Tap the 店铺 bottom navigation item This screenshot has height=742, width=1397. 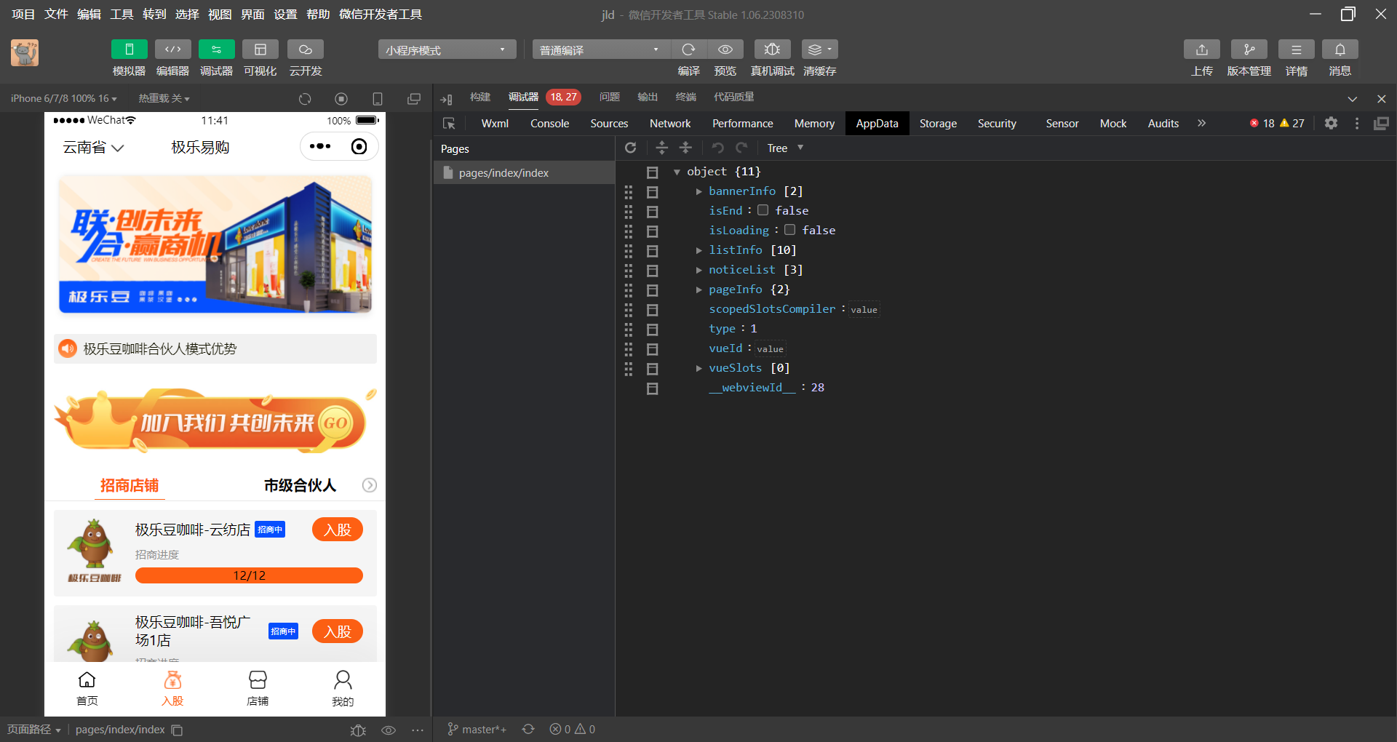click(x=258, y=688)
